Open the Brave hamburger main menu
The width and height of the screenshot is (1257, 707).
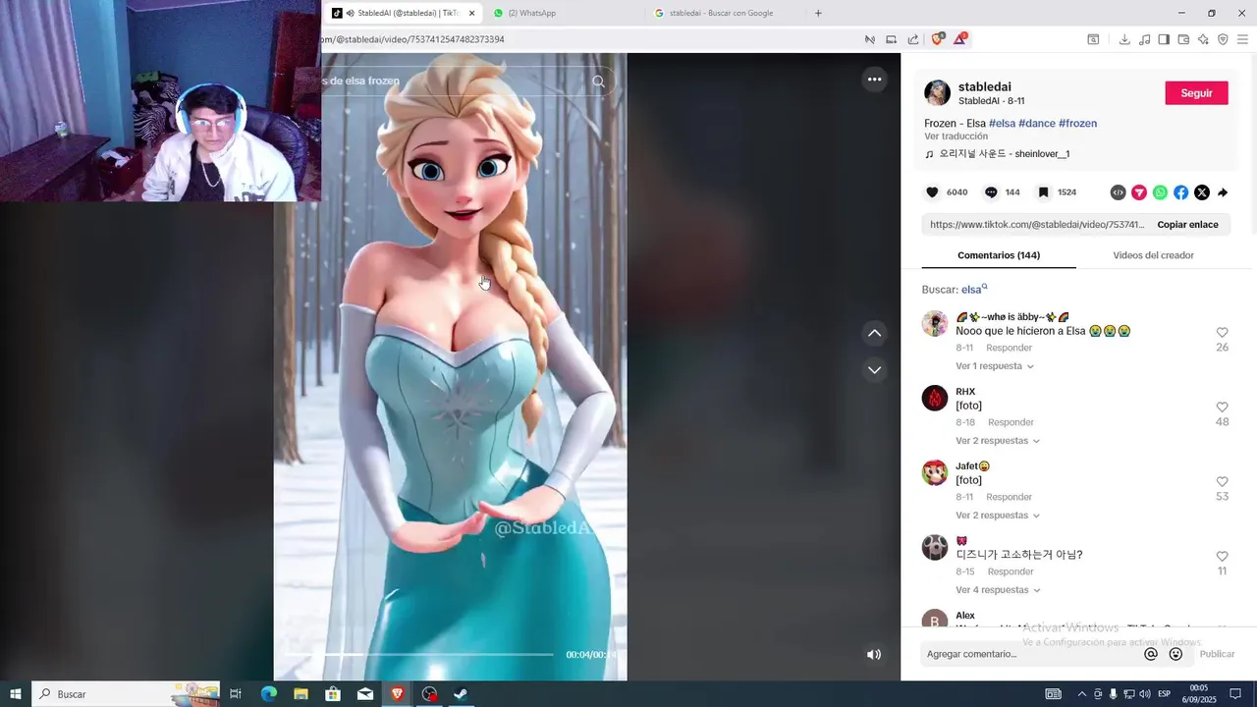[x=1243, y=39]
